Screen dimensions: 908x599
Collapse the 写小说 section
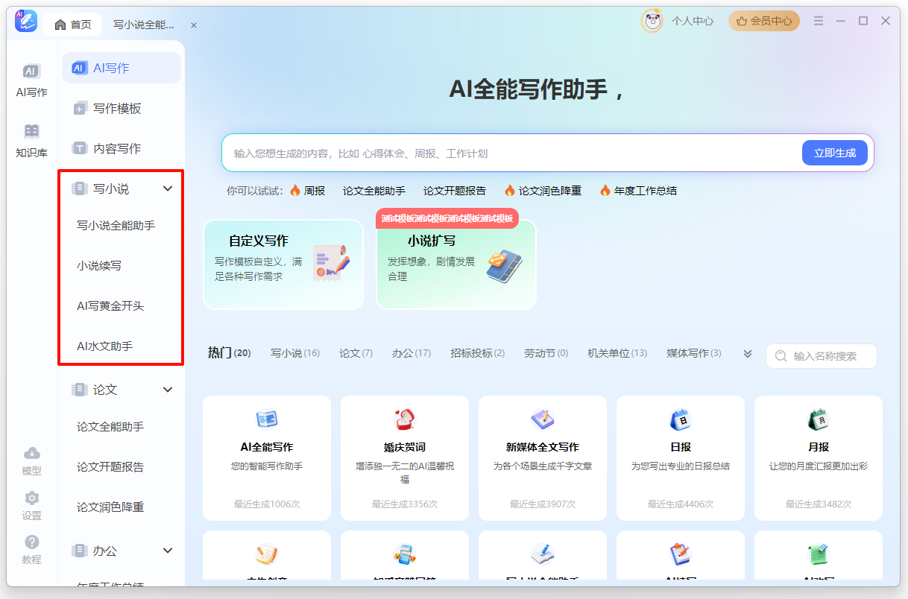168,189
